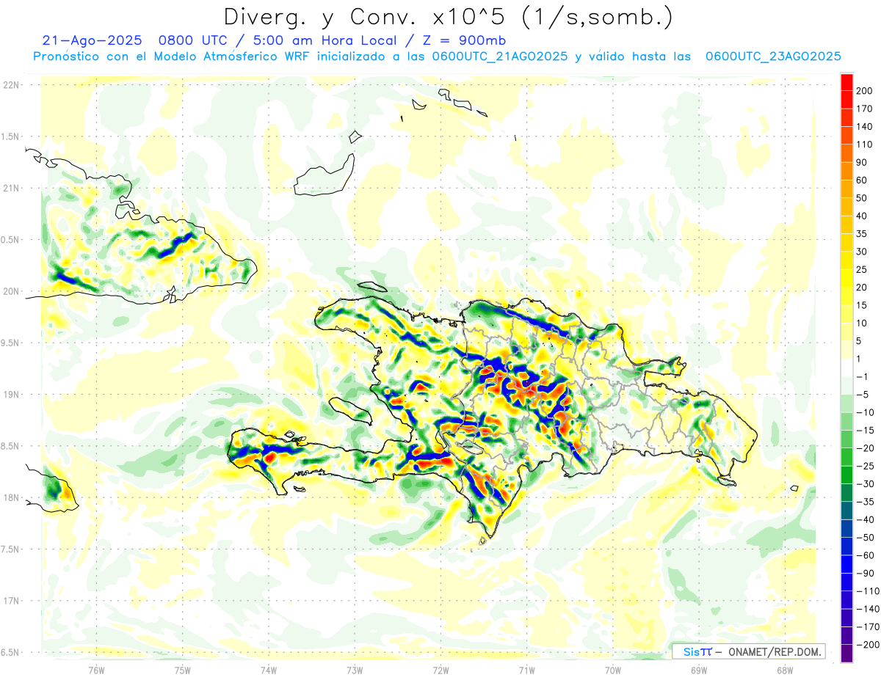
Task: Click the '72W' longitude label
Action: (x=440, y=670)
